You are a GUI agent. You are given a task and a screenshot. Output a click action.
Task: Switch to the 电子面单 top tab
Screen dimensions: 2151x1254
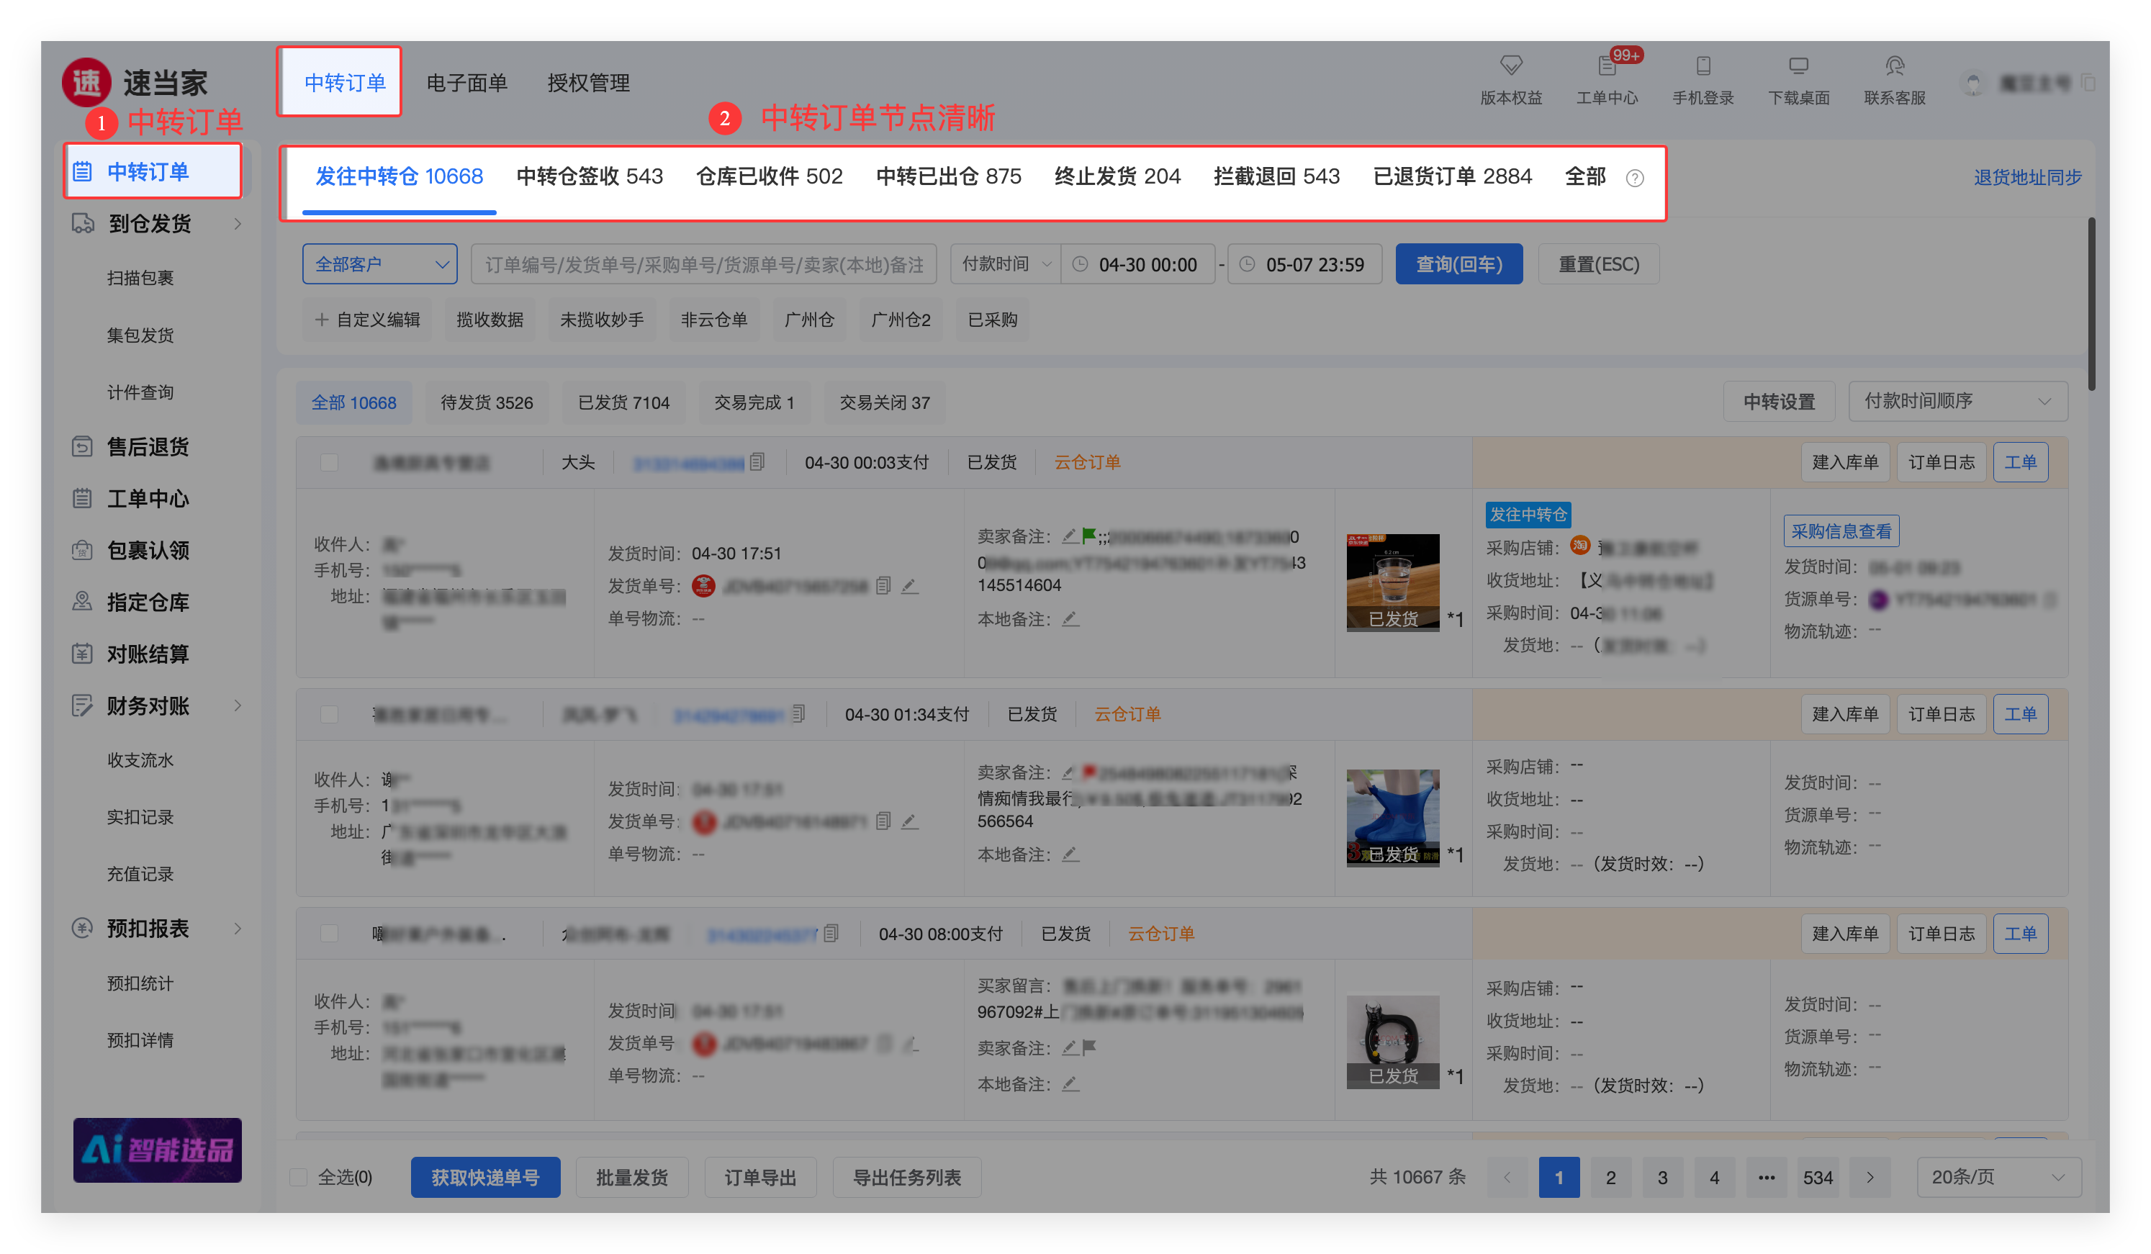click(x=467, y=83)
